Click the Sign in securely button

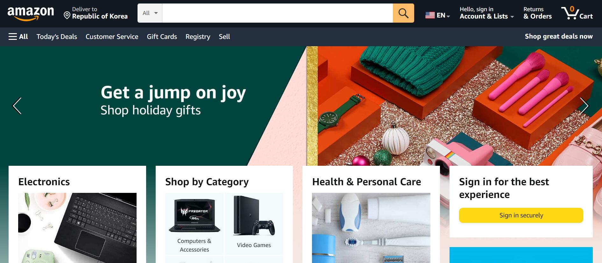coord(521,215)
